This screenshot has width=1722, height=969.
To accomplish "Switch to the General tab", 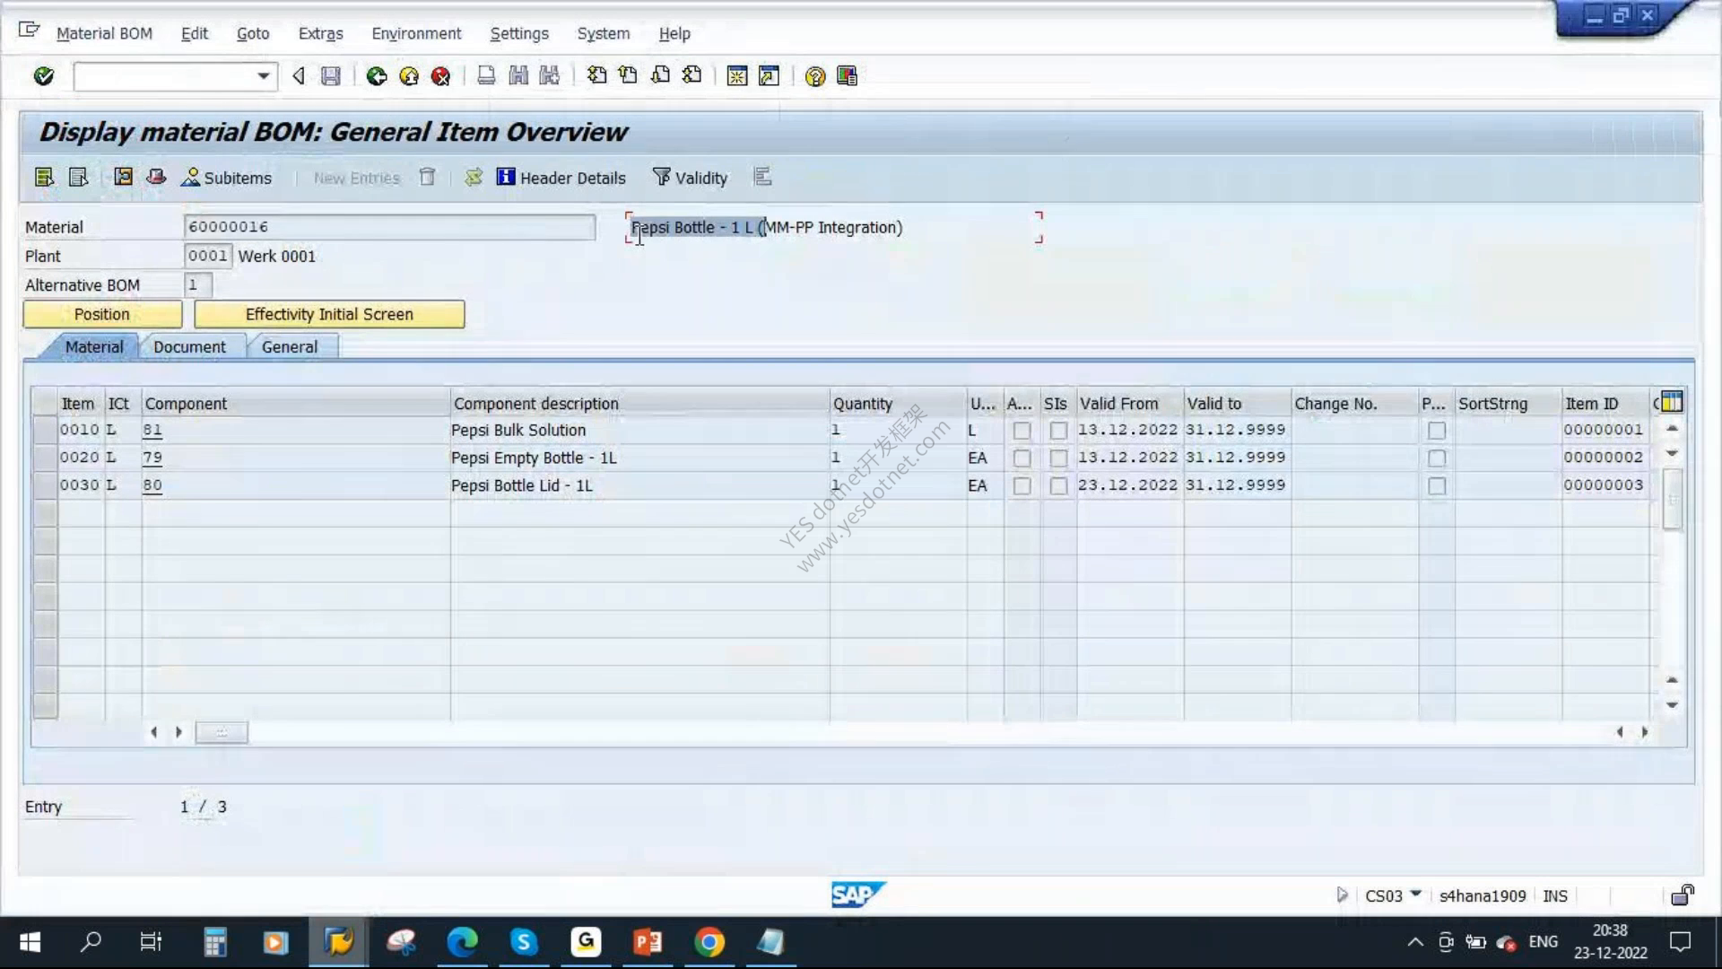I will point(289,347).
